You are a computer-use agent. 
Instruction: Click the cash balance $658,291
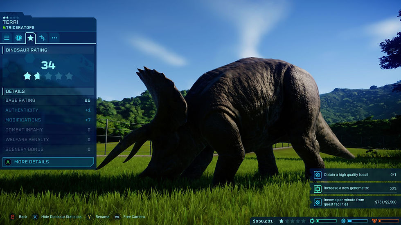pyautogui.click(x=263, y=221)
